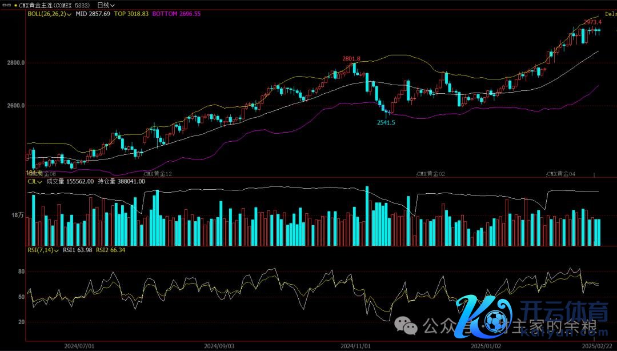Select the TOP 3018.83 band label
This screenshot has height=351, width=617.
pyautogui.click(x=132, y=14)
